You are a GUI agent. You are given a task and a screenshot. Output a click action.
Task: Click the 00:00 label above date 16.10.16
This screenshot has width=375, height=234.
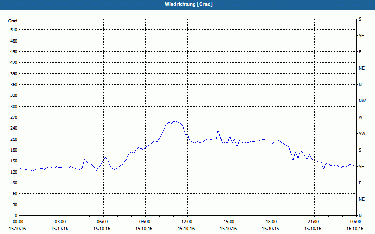tap(356, 222)
